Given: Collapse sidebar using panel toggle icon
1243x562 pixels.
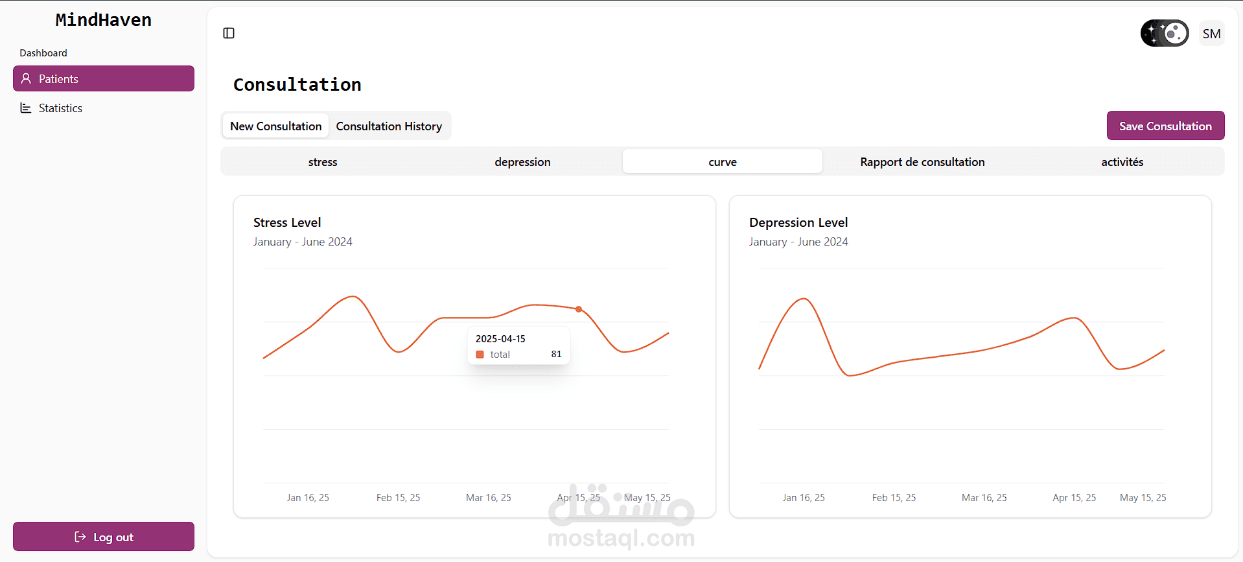Looking at the screenshot, I should [229, 33].
